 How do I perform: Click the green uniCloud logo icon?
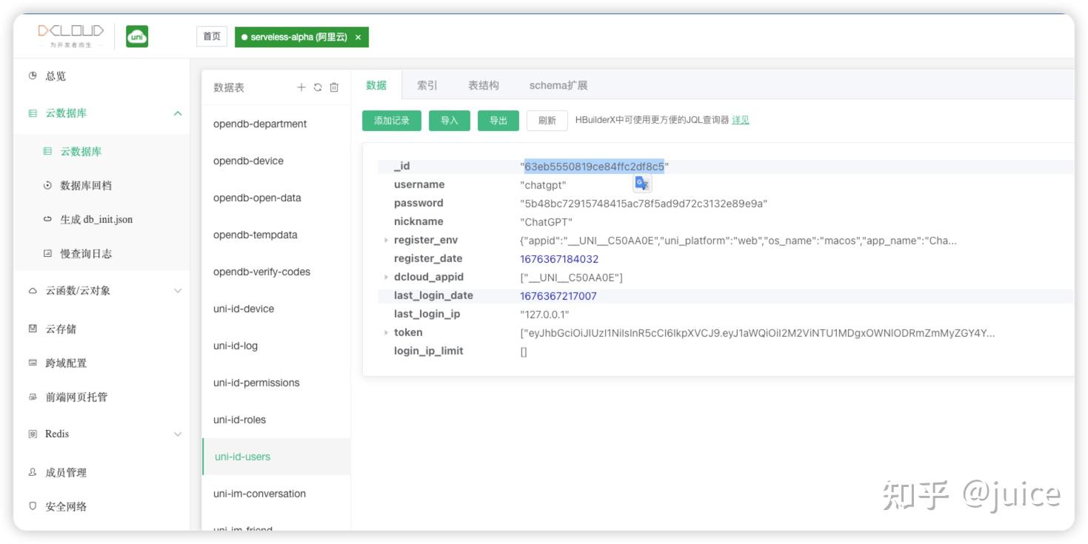(137, 36)
